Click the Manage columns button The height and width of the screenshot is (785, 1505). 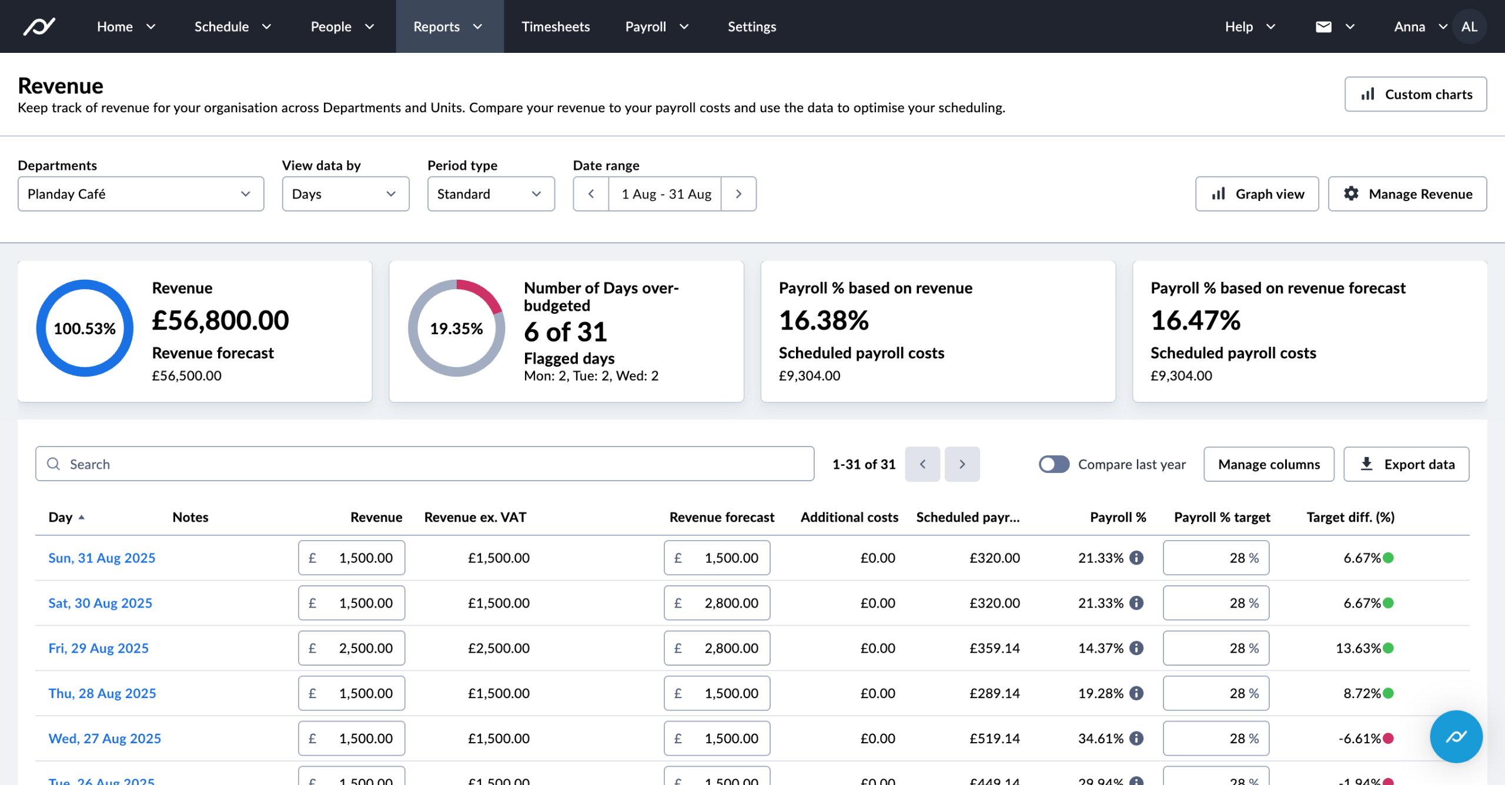pos(1268,464)
